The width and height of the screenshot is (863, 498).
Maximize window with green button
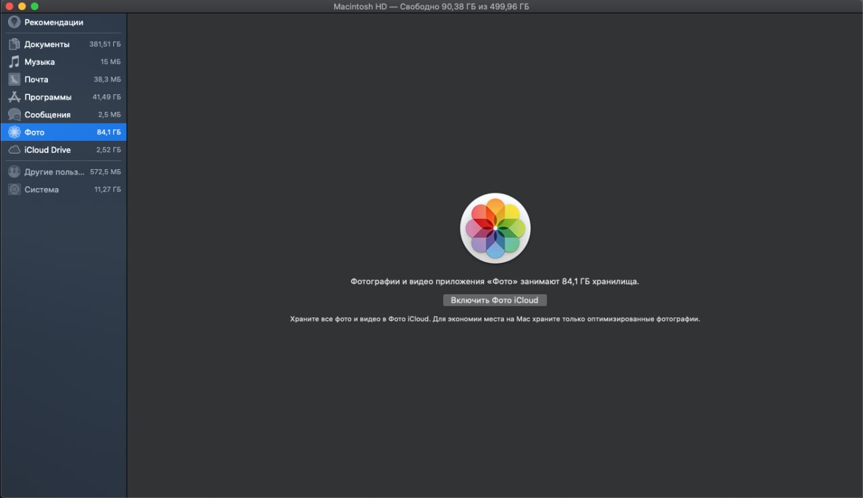(x=34, y=6)
